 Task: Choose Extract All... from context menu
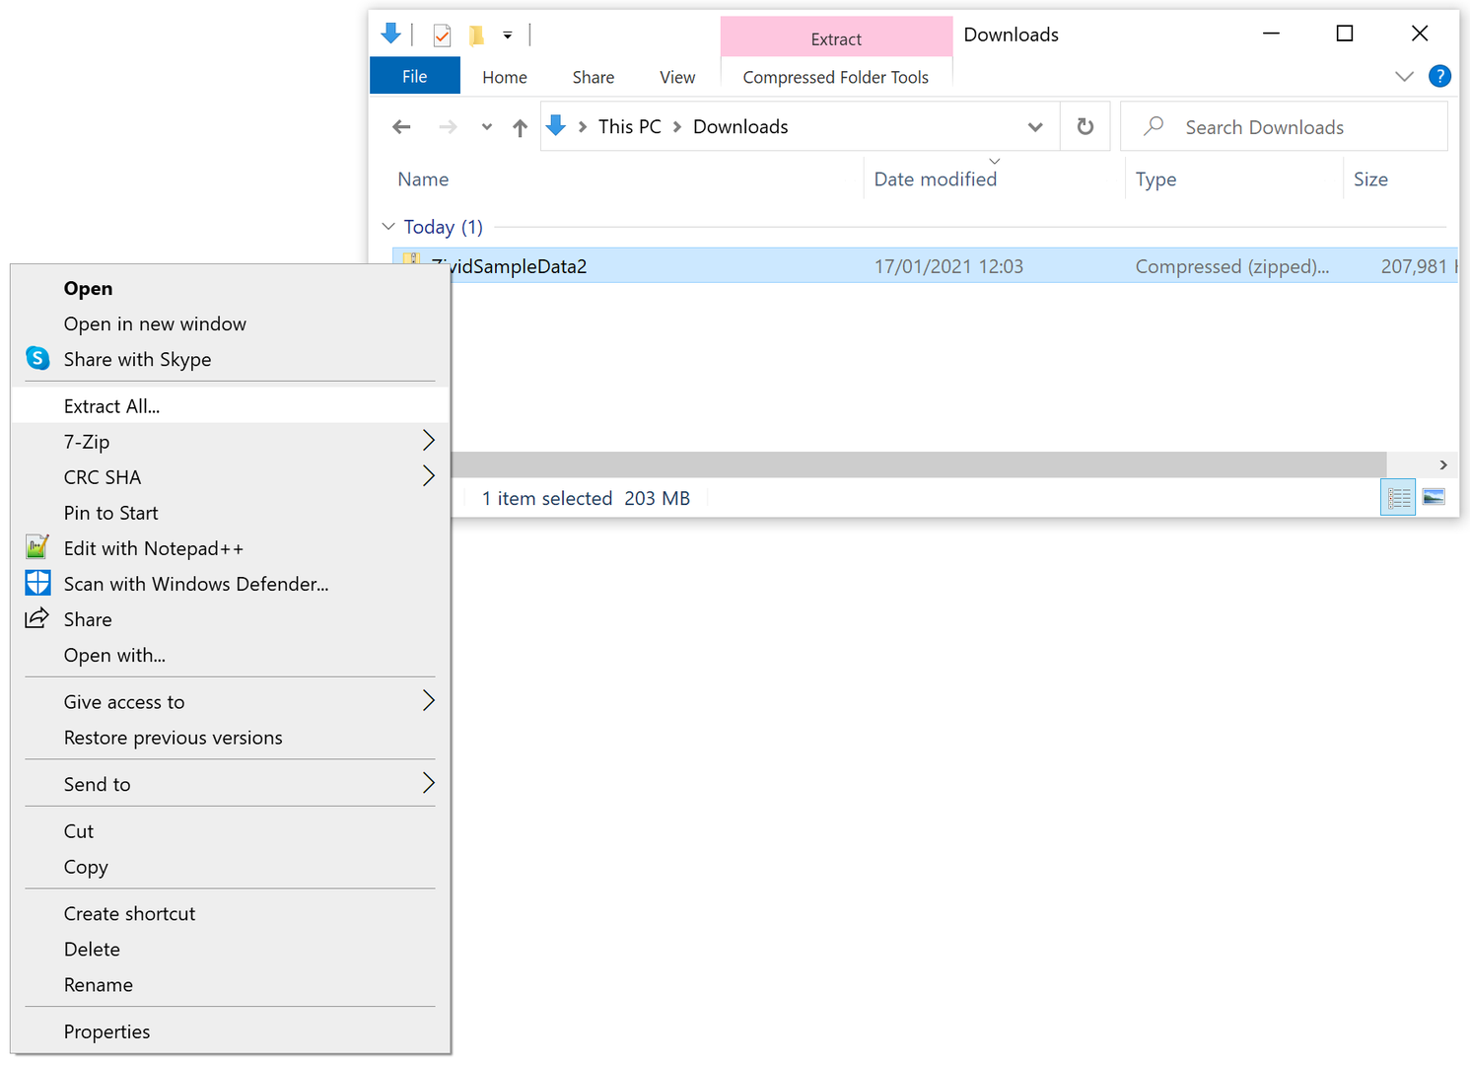(111, 406)
